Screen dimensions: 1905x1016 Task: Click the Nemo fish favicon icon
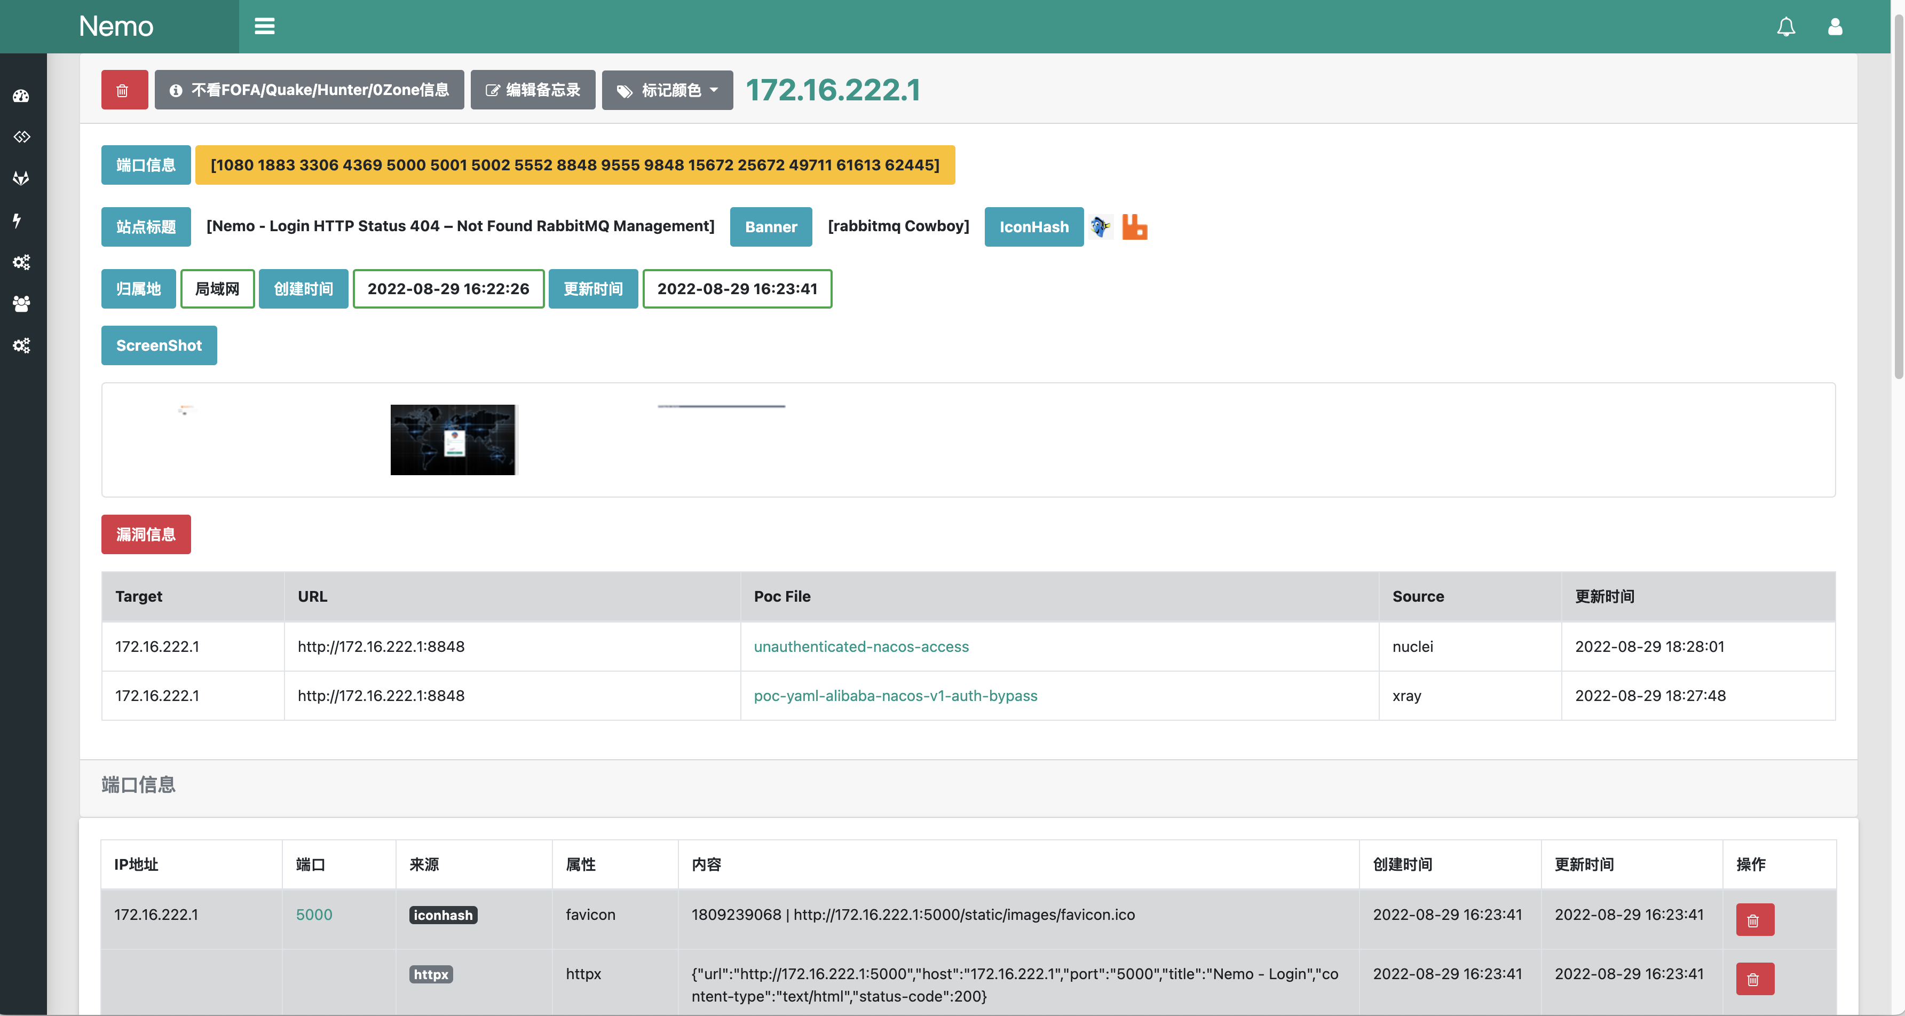[1101, 226]
